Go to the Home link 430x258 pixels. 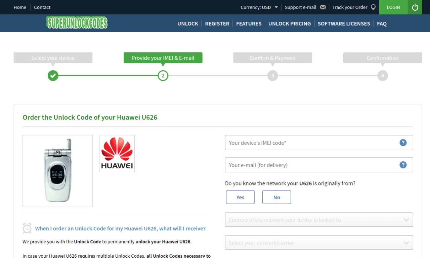click(x=20, y=7)
